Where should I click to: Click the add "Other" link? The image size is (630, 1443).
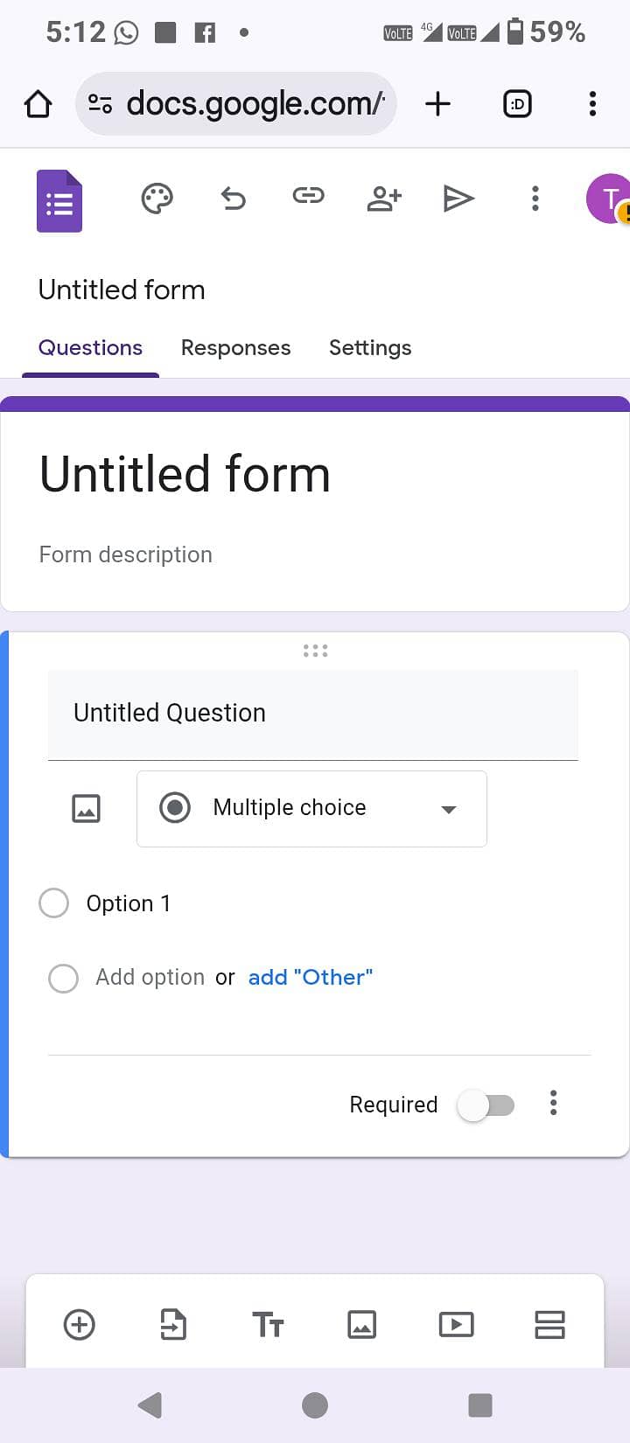pyautogui.click(x=311, y=977)
